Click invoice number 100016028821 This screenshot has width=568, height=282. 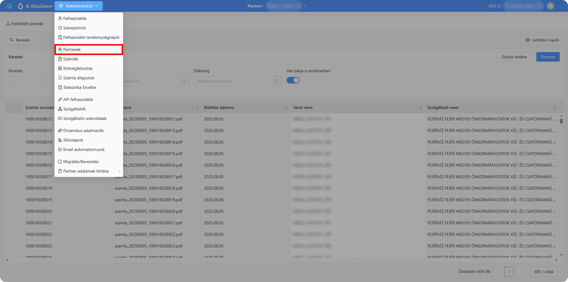click(x=39, y=223)
